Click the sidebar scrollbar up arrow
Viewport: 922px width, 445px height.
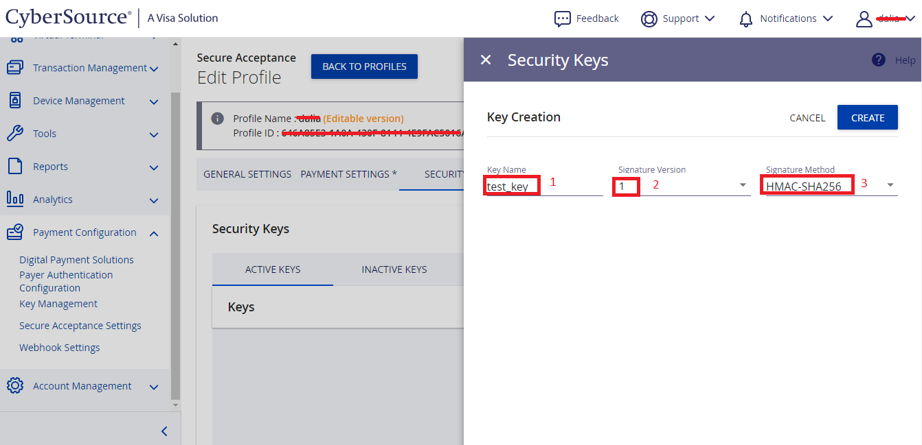coord(175,45)
